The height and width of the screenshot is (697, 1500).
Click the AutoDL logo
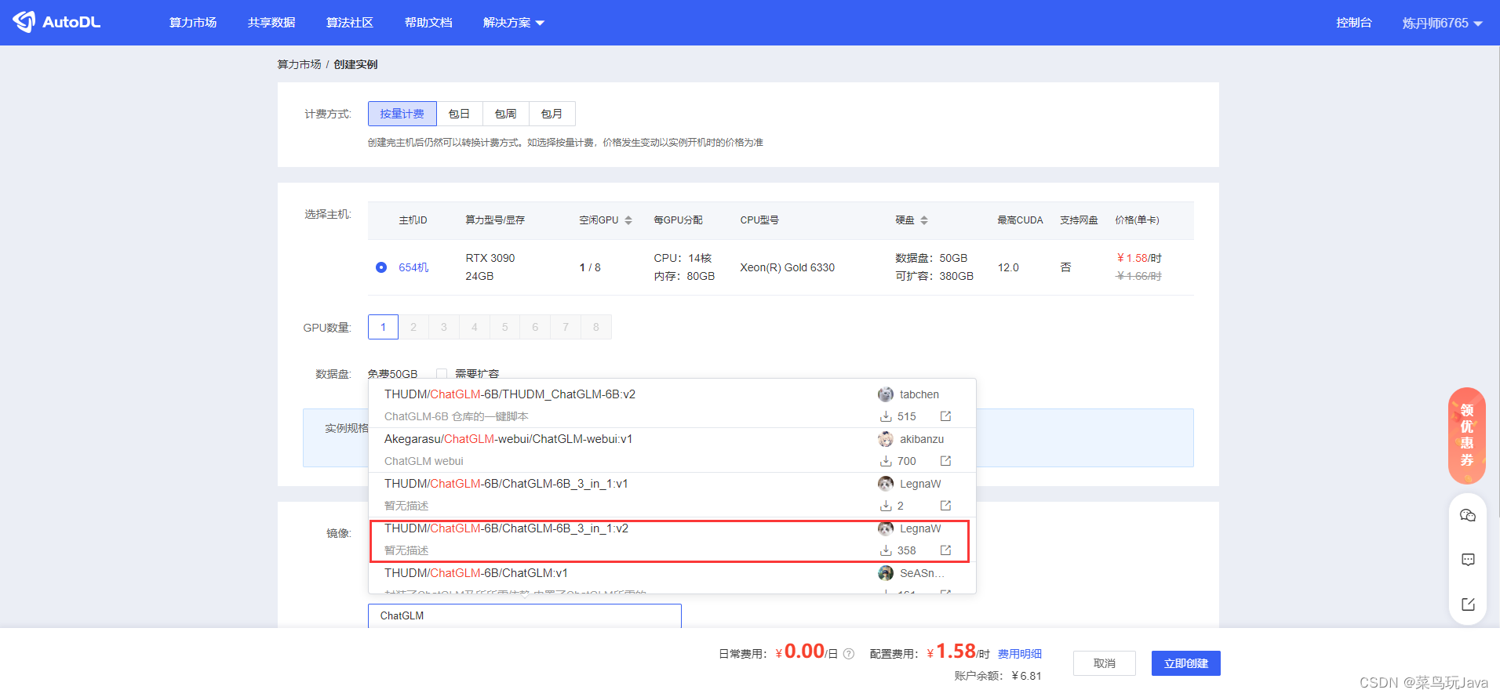click(x=56, y=22)
